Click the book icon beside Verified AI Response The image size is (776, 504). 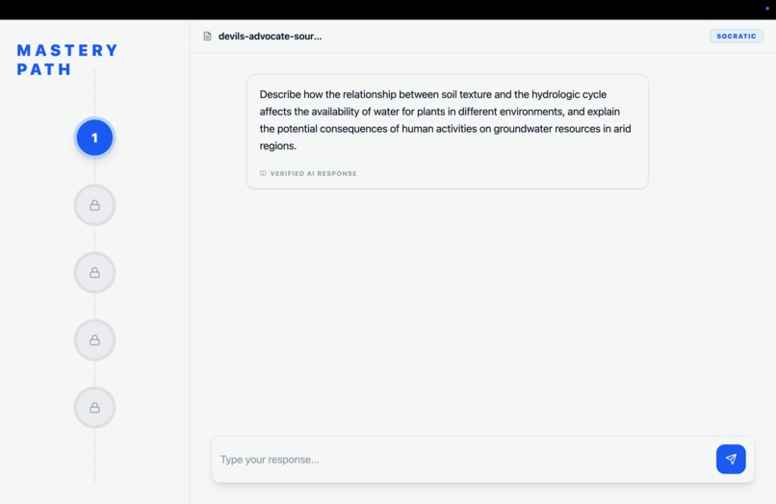coord(263,173)
